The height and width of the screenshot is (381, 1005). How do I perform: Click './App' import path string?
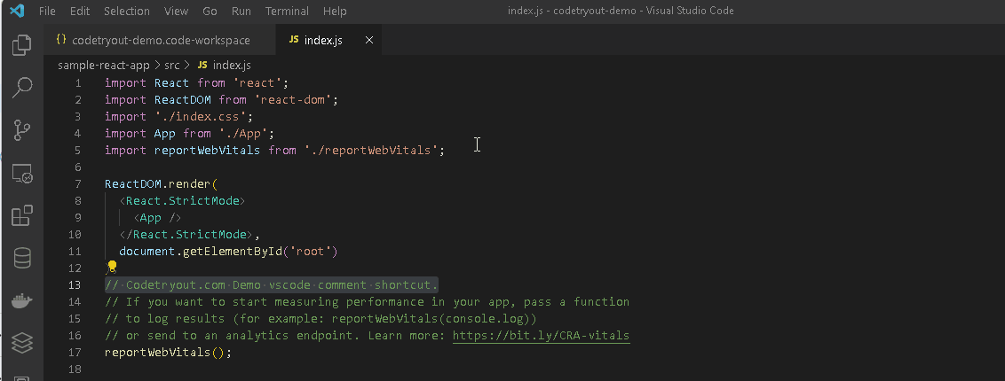[x=246, y=133]
